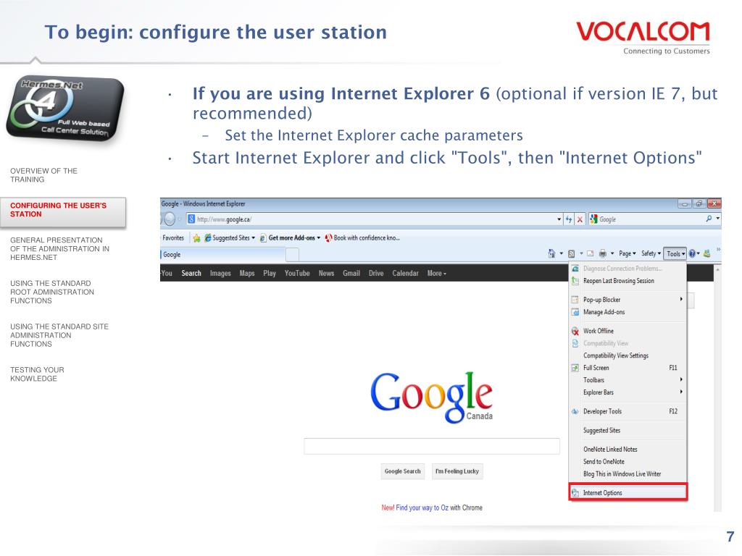Open the Google More dropdown in nav bar
742x556 pixels.
[x=437, y=273]
